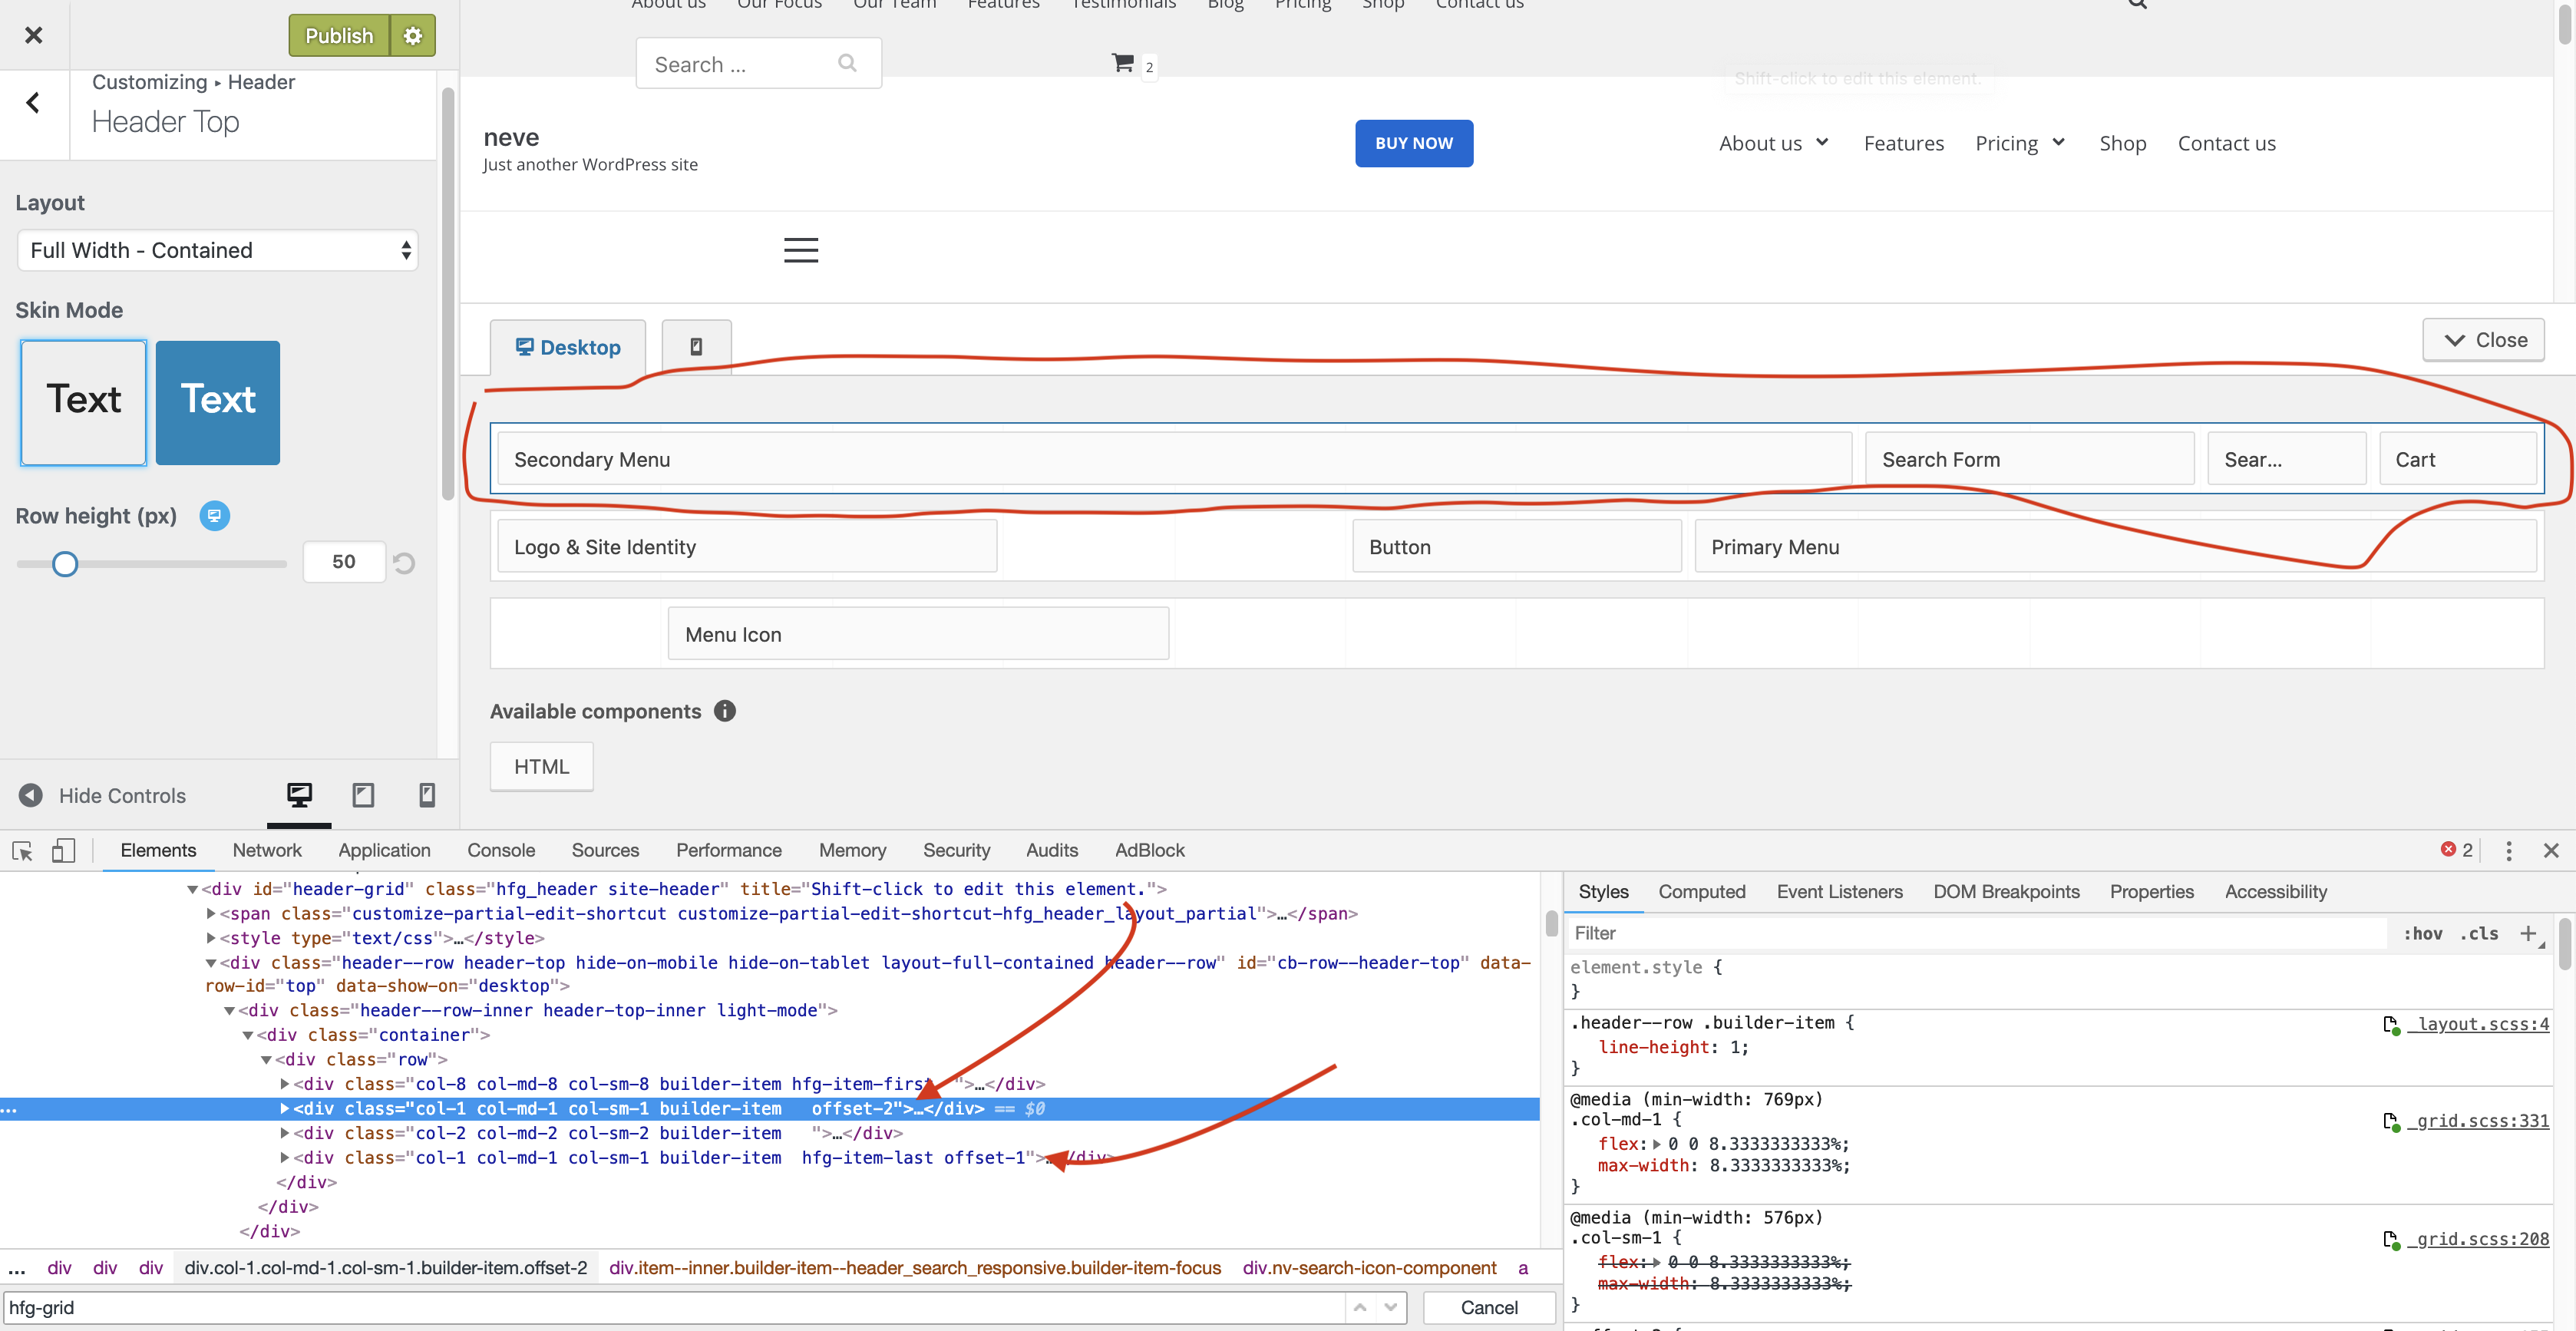Expand the col-2 builder-item div node
The image size is (2576, 1331).
[285, 1133]
